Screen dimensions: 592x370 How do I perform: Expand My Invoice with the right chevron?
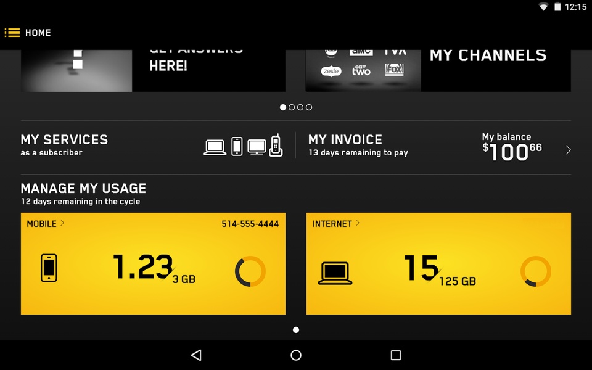click(x=568, y=150)
